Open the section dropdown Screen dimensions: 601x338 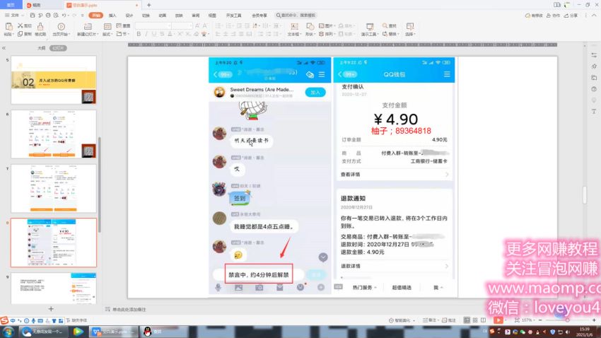[122, 34]
